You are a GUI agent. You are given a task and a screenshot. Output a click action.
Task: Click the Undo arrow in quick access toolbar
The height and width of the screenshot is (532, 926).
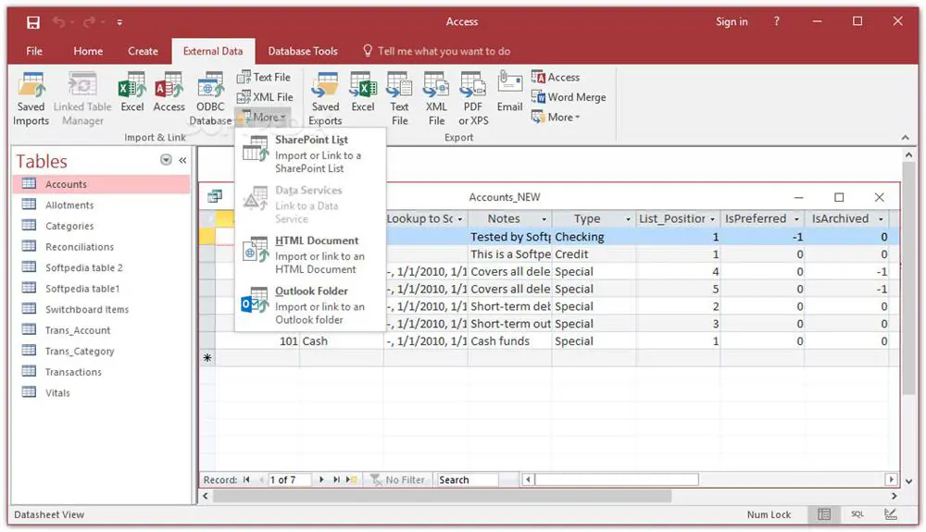(x=58, y=22)
